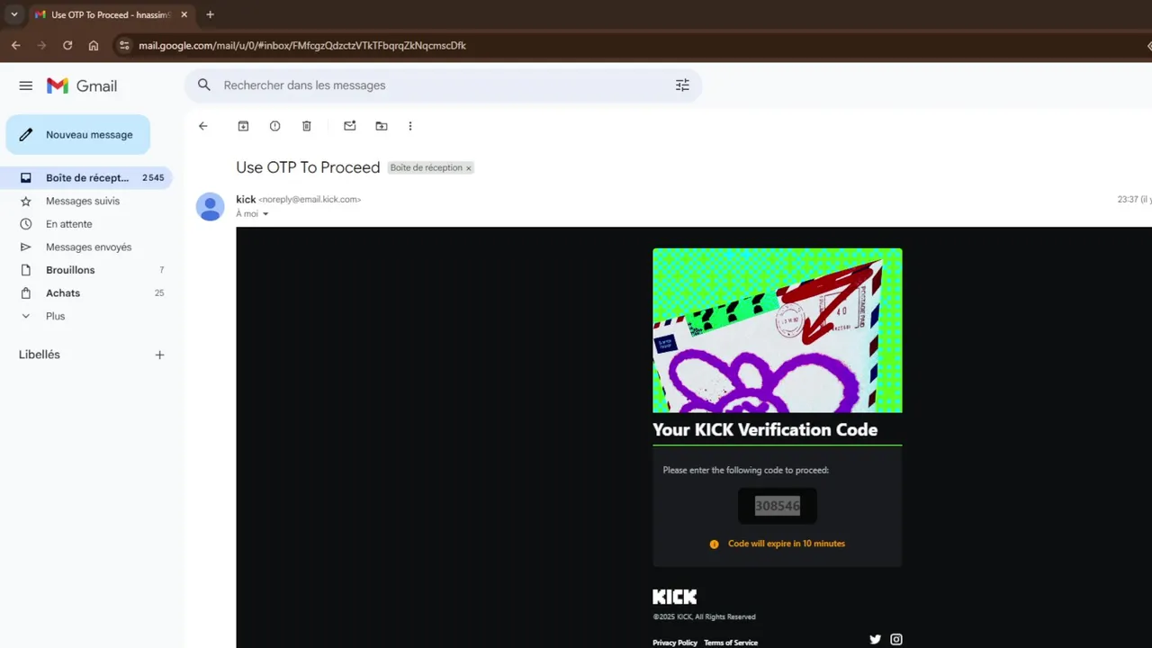Close the Use OTP To Proceed tab
This screenshot has width=1152, height=648.
click(x=184, y=14)
